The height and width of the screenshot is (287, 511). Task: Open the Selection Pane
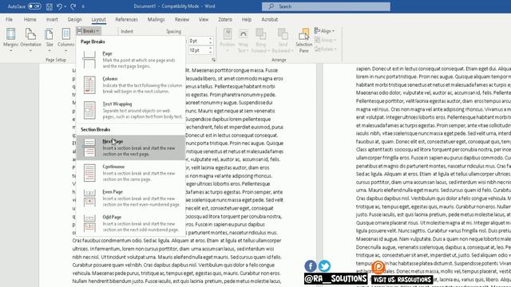pos(303,40)
